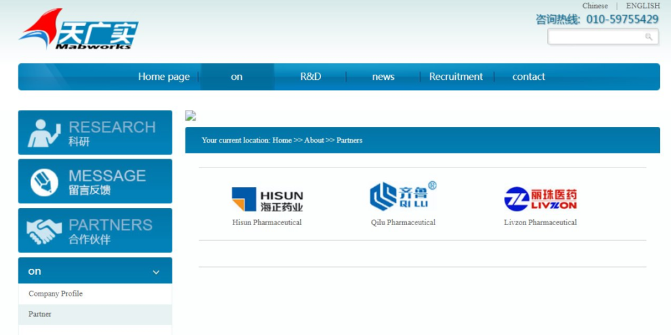The image size is (671, 335).
Task: Switch language to Chinese
Action: coord(595,6)
